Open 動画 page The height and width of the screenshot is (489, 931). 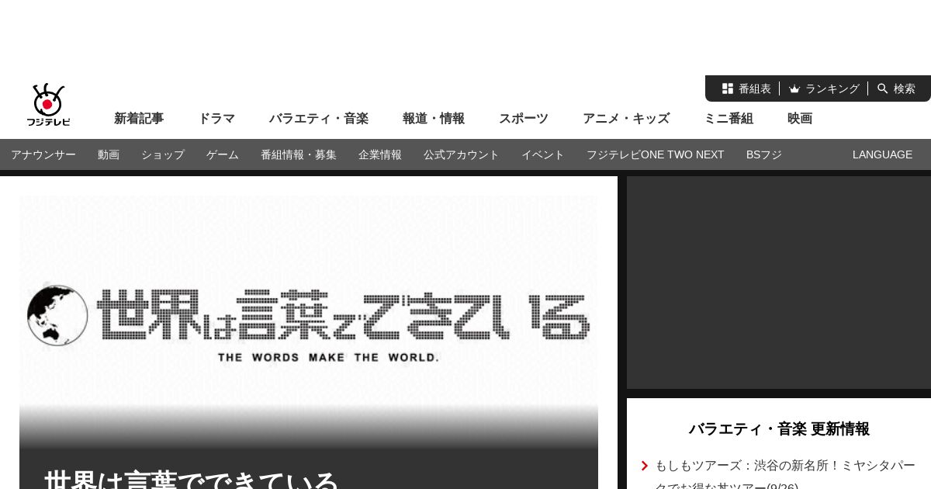[x=109, y=154]
